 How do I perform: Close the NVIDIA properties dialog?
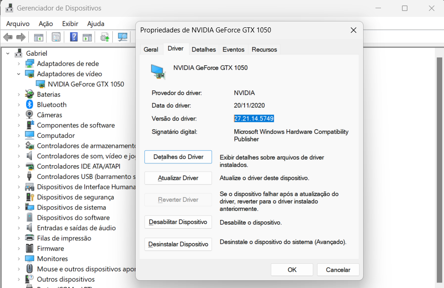354,30
